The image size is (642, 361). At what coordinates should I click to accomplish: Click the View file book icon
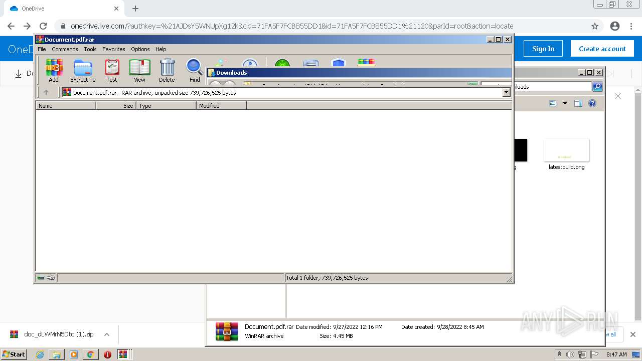click(139, 71)
